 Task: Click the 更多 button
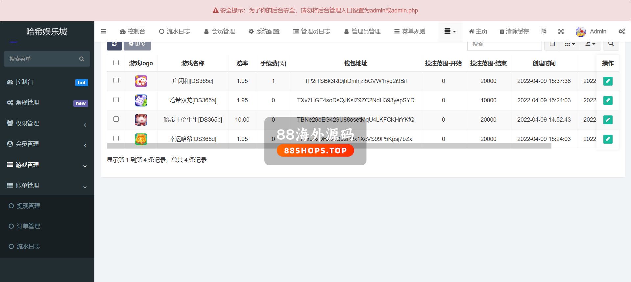pyautogui.click(x=137, y=44)
